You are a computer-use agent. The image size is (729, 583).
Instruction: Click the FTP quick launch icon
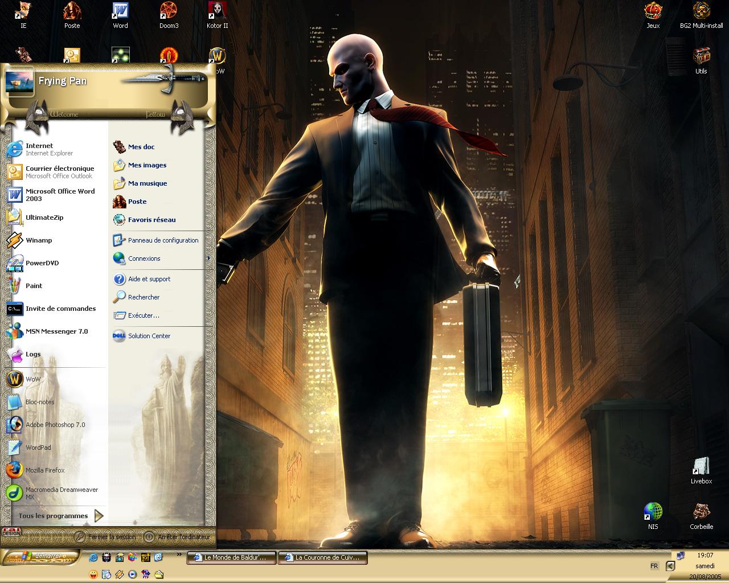coord(146,574)
